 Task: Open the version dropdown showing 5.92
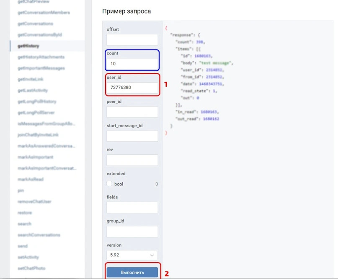click(x=132, y=255)
